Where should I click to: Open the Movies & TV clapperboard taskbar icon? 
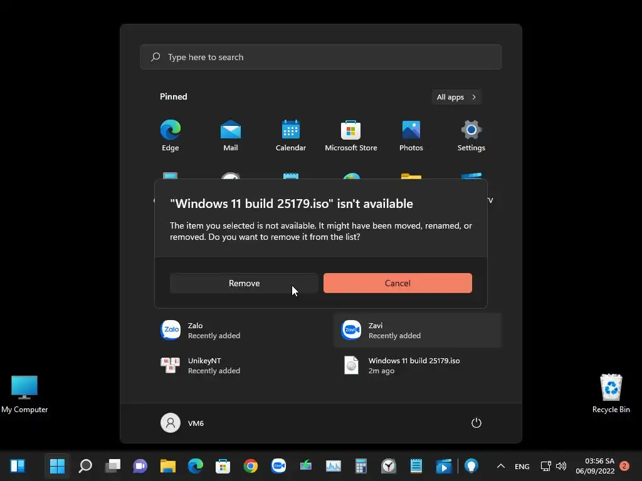tap(443, 466)
